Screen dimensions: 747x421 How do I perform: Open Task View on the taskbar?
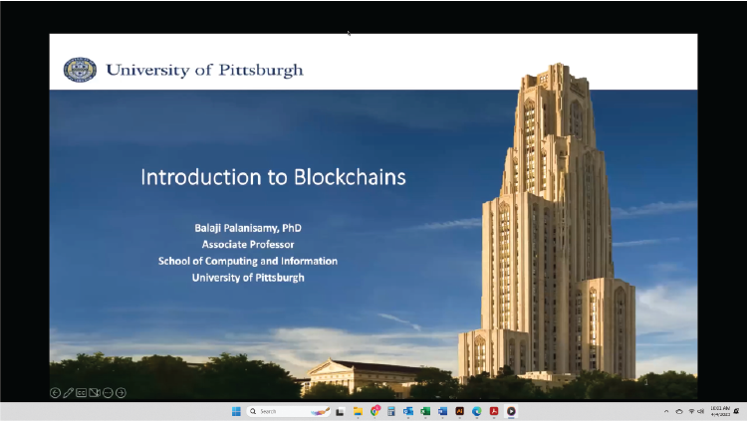click(340, 411)
